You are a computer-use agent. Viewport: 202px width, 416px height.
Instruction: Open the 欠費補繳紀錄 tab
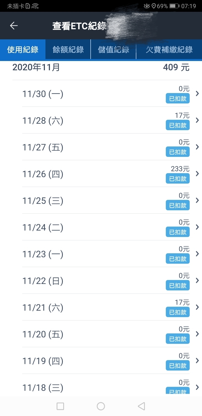click(x=169, y=49)
